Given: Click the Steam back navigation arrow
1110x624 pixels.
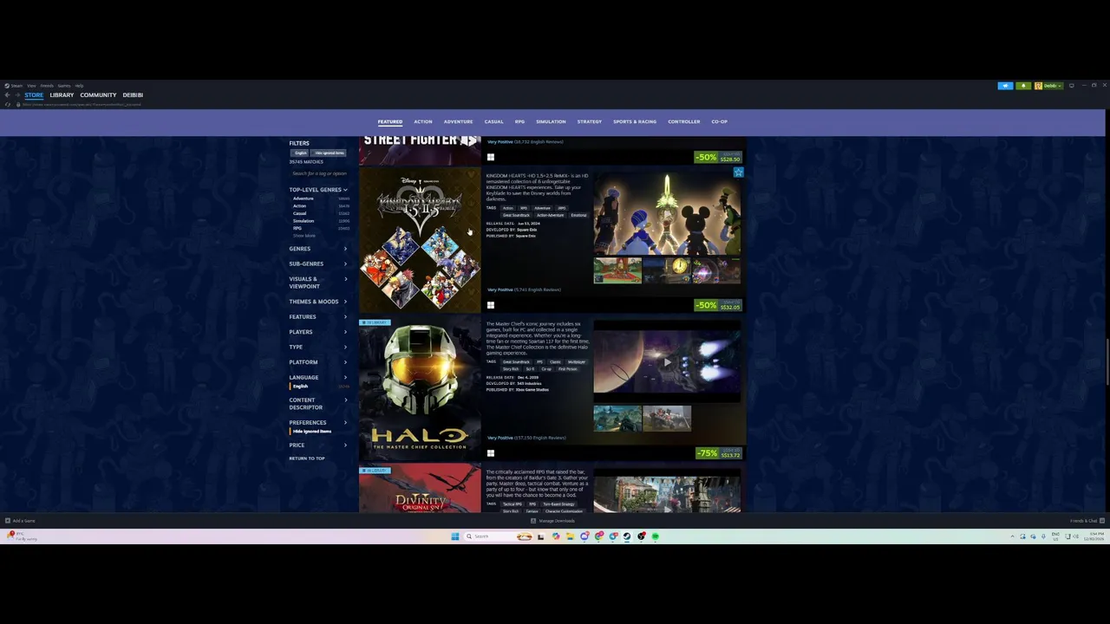Looking at the screenshot, I should 7,94.
